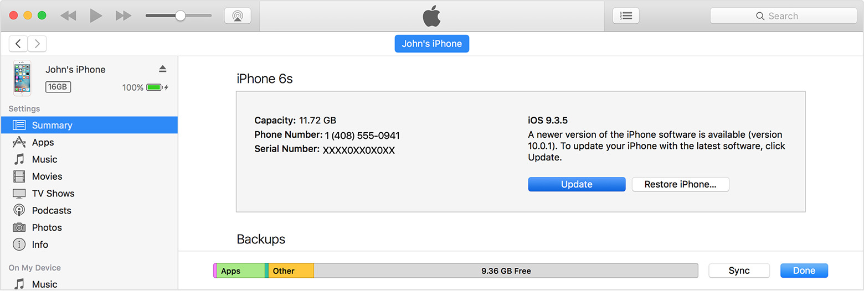This screenshot has width=864, height=291.
Task: Click the pink storage bar segment
Action: tap(215, 271)
